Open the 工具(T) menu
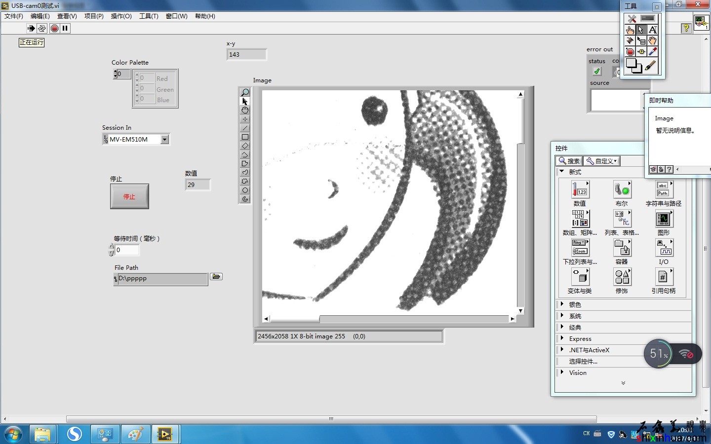 tap(149, 16)
